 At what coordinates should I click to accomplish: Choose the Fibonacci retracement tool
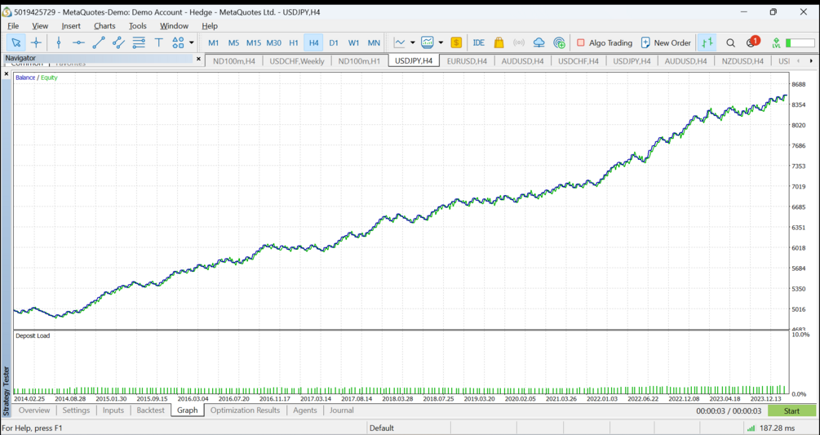tap(139, 43)
